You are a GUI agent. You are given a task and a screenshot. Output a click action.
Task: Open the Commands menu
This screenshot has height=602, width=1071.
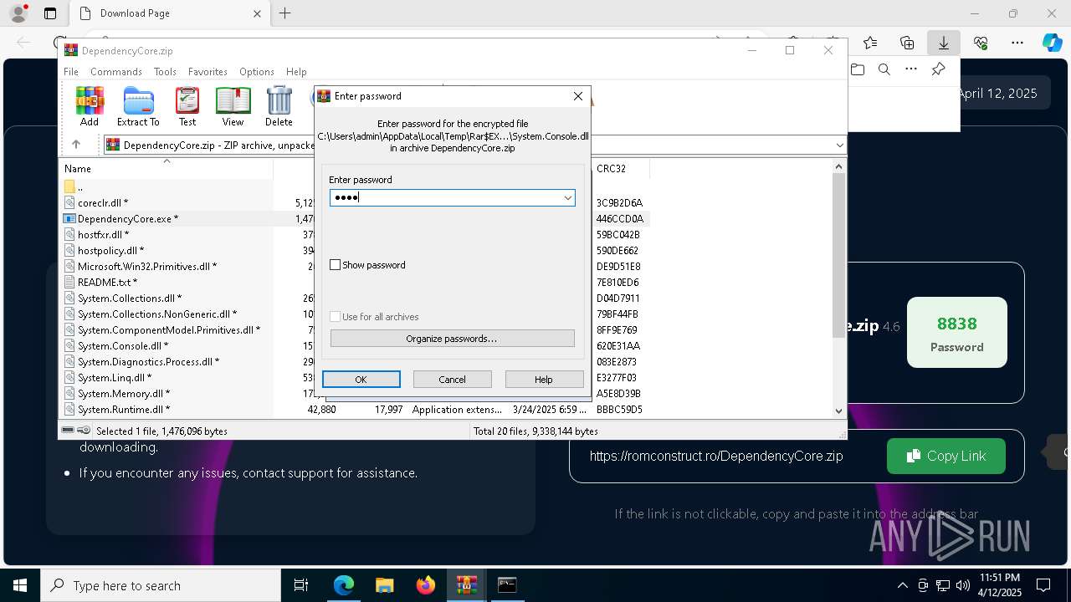(116, 72)
